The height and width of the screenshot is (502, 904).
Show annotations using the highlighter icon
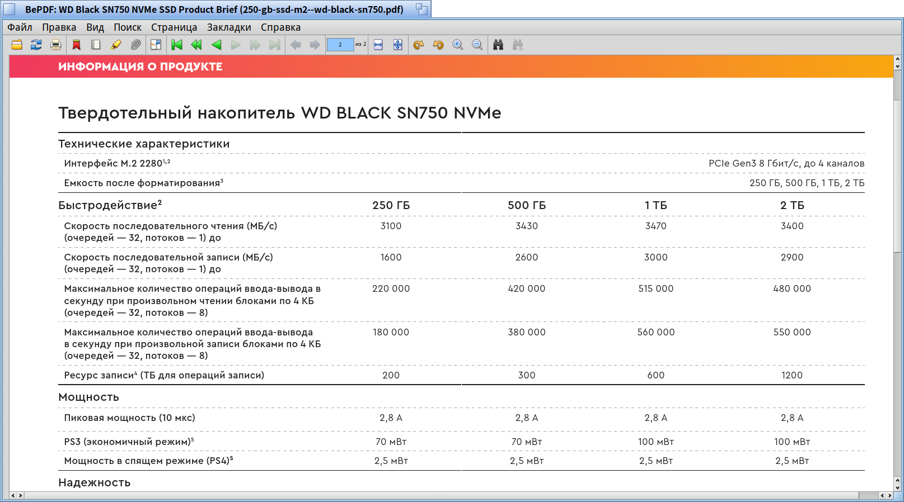116,45
